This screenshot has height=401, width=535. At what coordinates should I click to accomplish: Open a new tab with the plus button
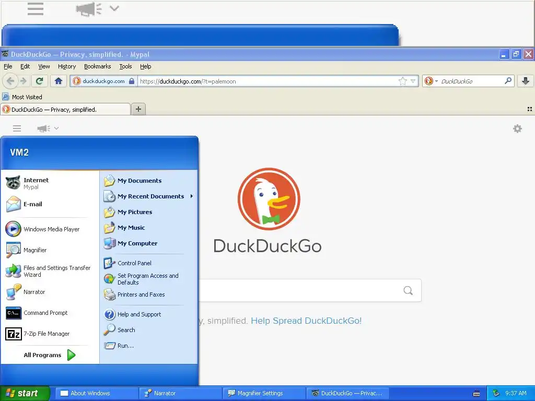pos(138,109)
